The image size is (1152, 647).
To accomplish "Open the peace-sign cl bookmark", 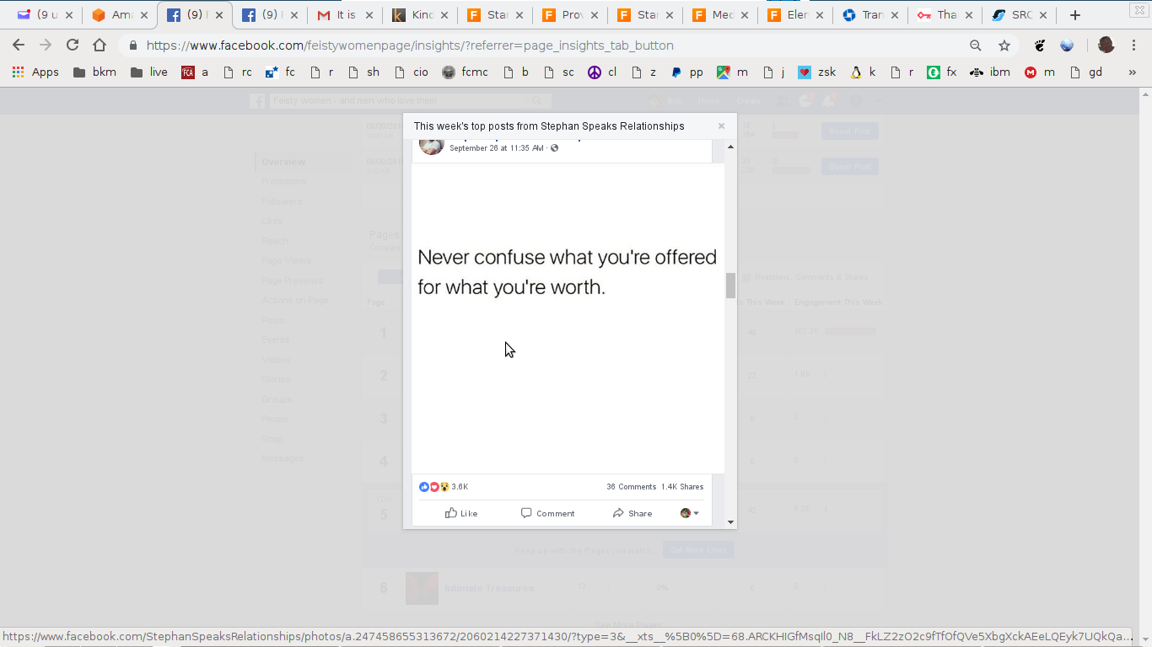I will tap(602, 72).
